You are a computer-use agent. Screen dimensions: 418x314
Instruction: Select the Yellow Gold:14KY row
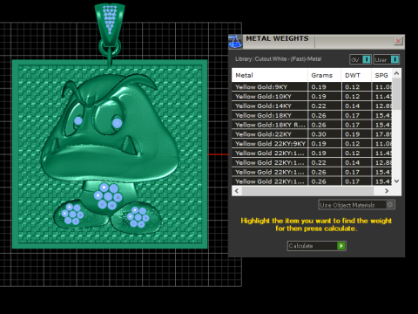point(312,106)
